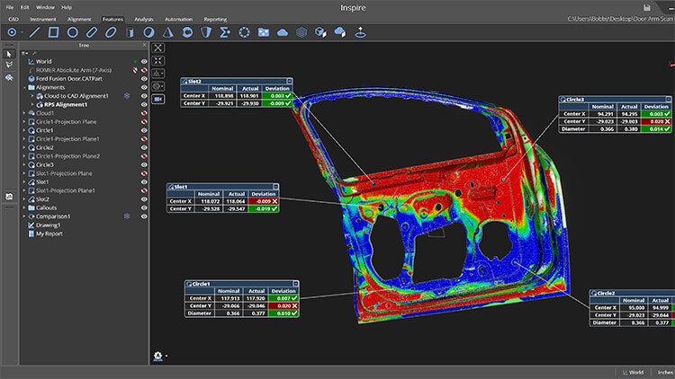Hide Comparison1 using its eye toggle
Screen dimensions: 675x379
144,216
